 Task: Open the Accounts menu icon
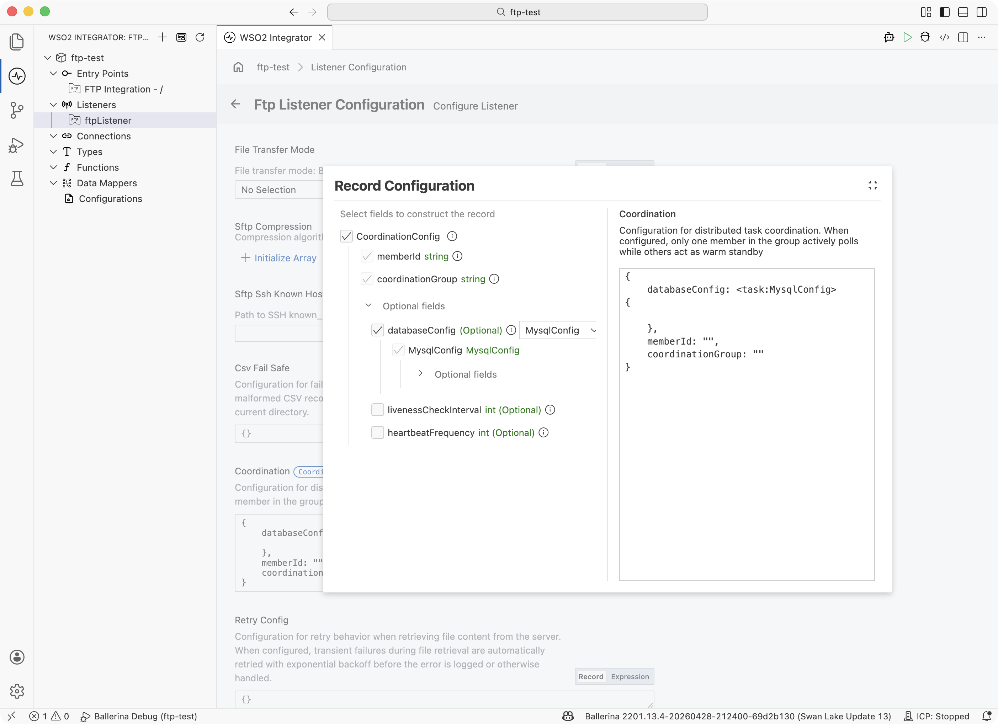[x=17, y=657]
